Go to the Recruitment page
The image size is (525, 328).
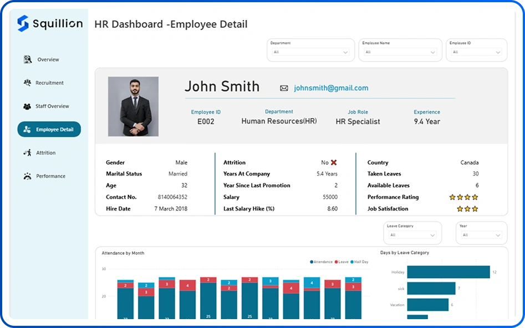(x=49, y=83)
